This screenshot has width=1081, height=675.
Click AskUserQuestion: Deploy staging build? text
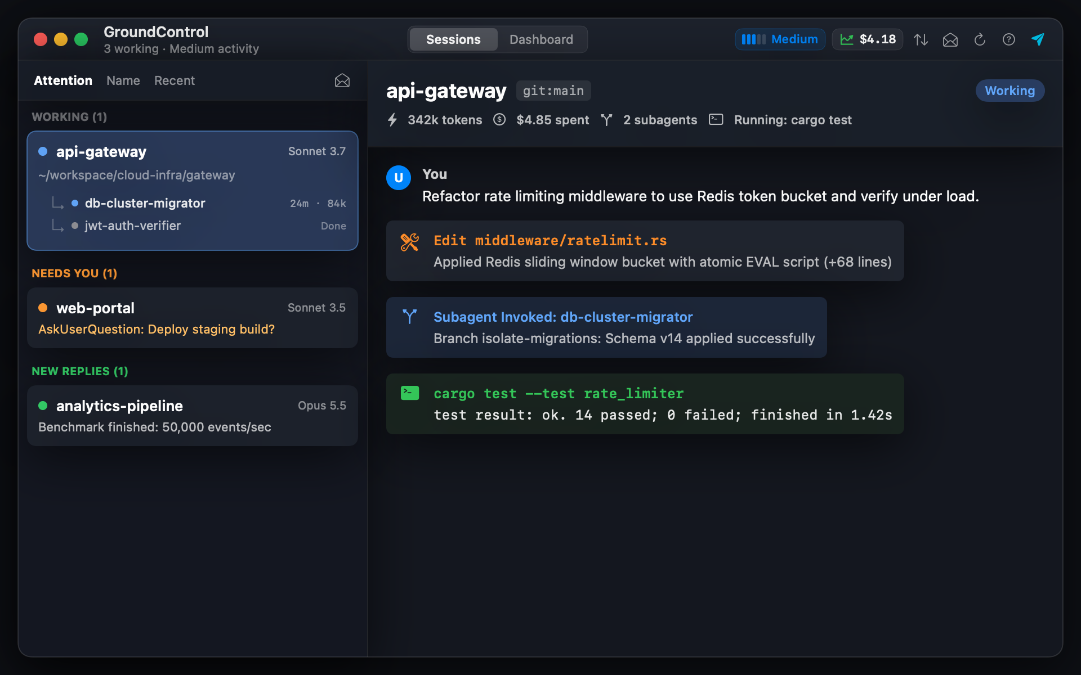point(157,329)
